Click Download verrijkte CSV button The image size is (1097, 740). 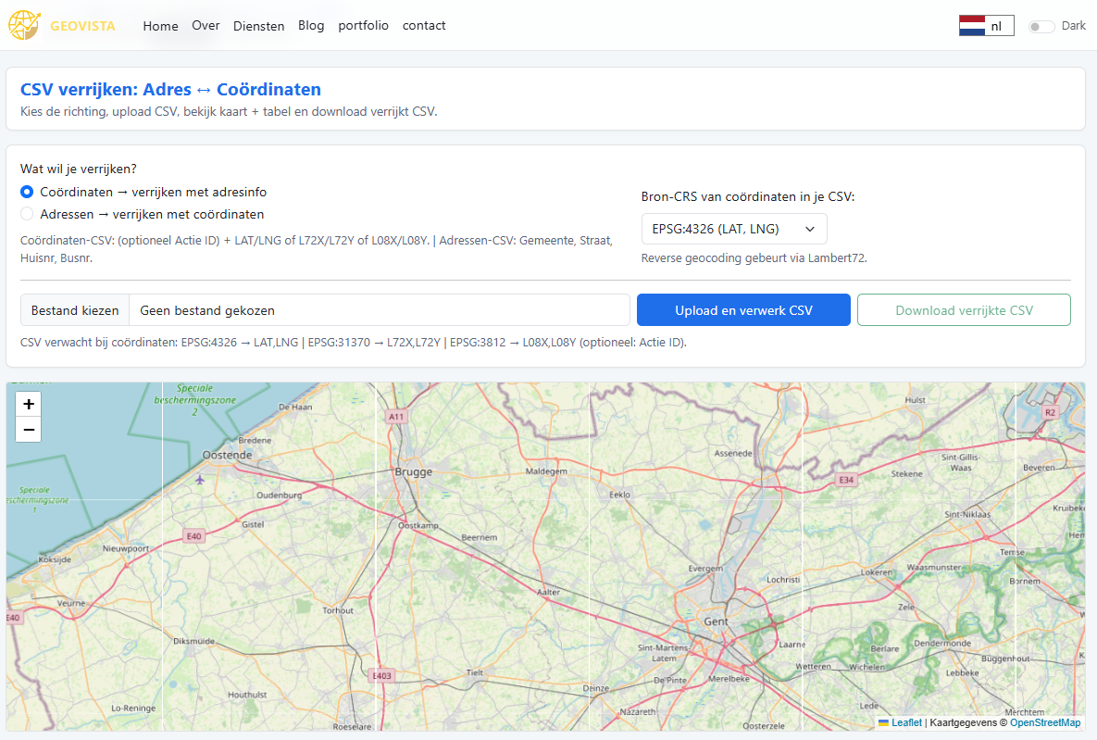(x=964, y=310)
